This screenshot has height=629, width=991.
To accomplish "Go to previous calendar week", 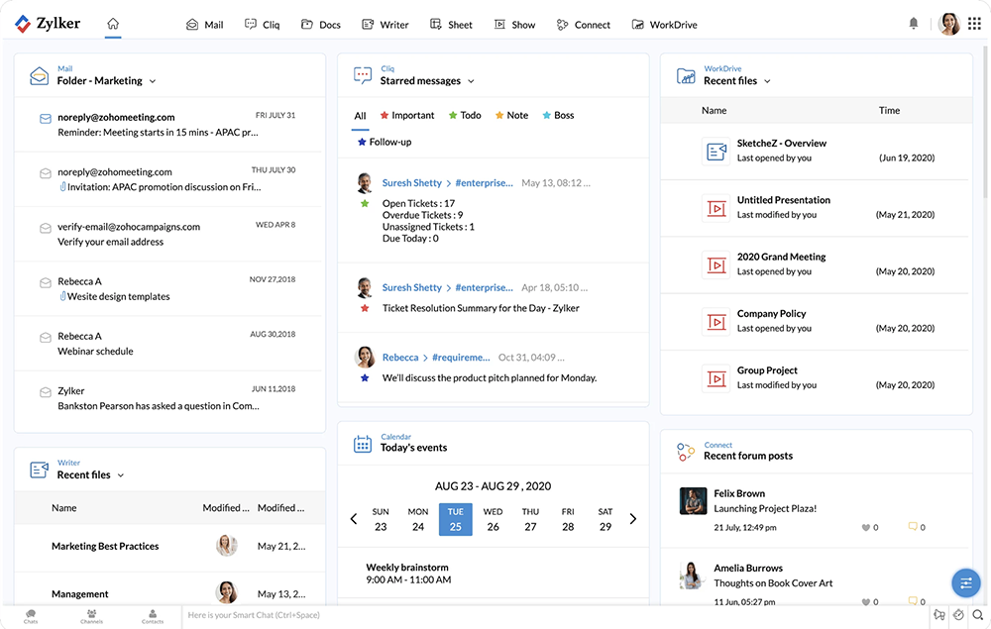I will click(x=354, y=519).
